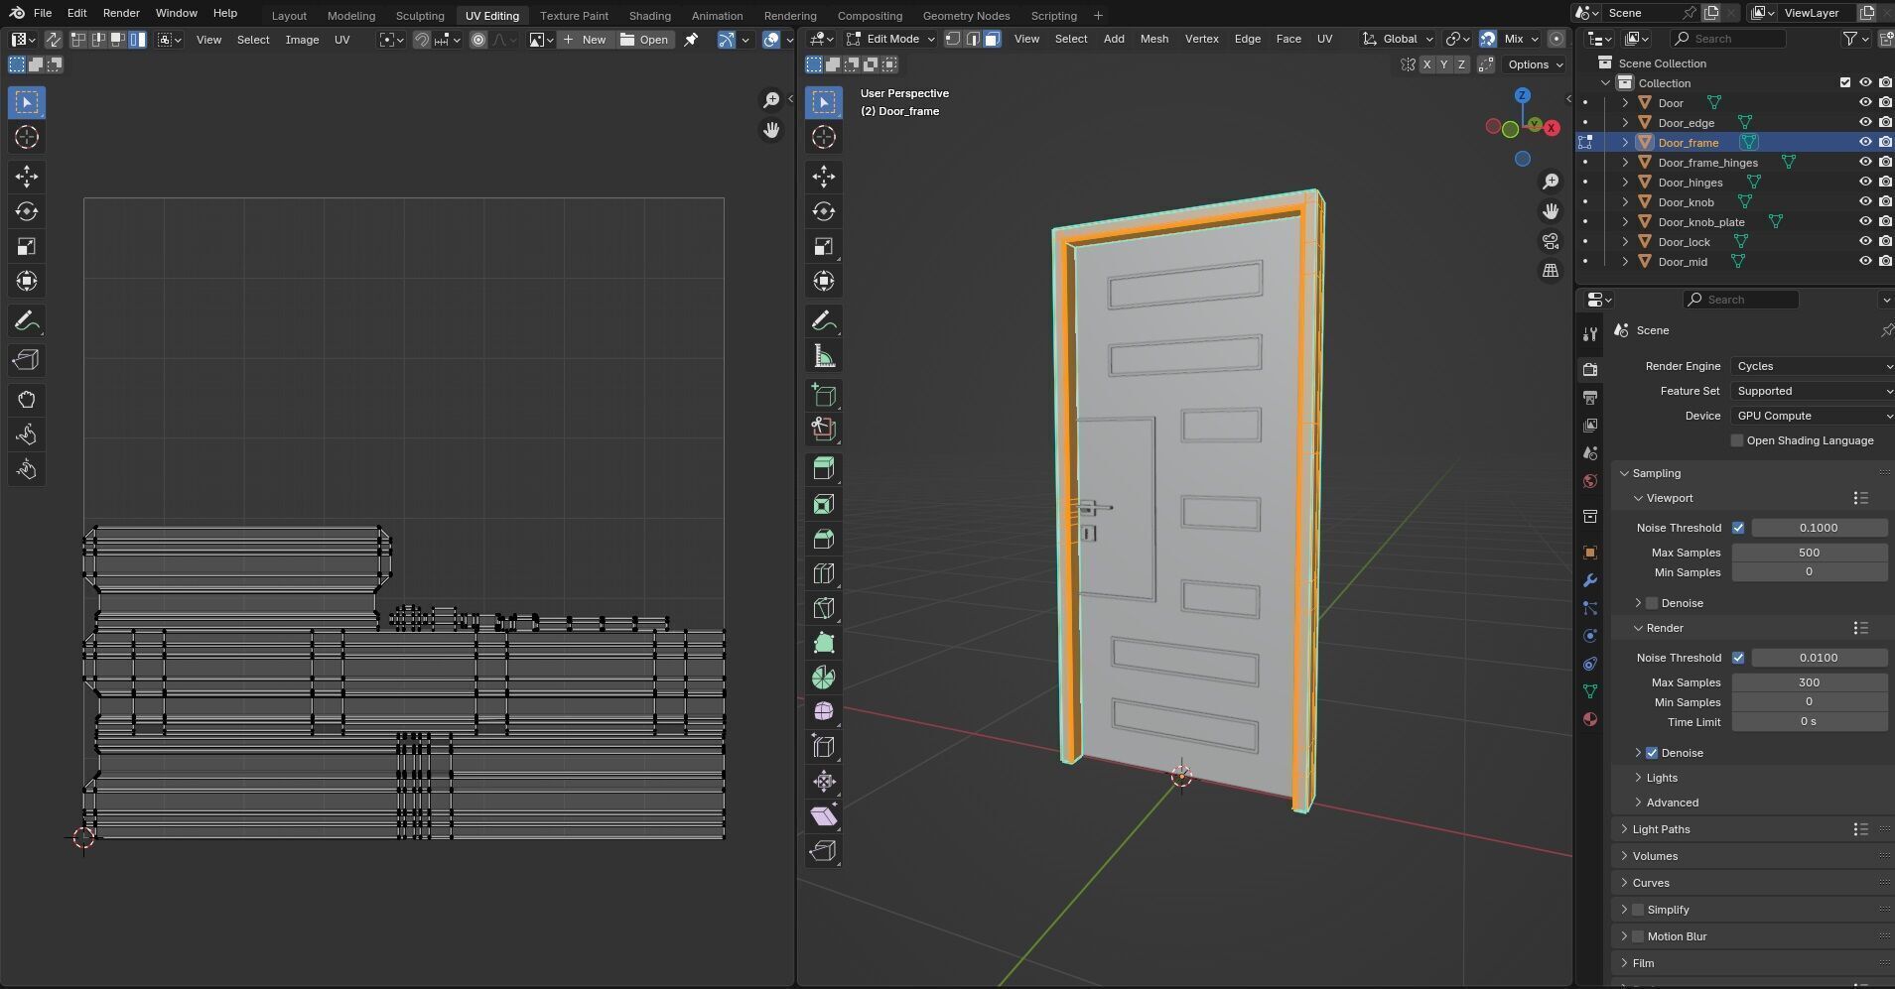Select the Extrude Region tool
Screen dimensions: 1895x989
tap(824, 469)
